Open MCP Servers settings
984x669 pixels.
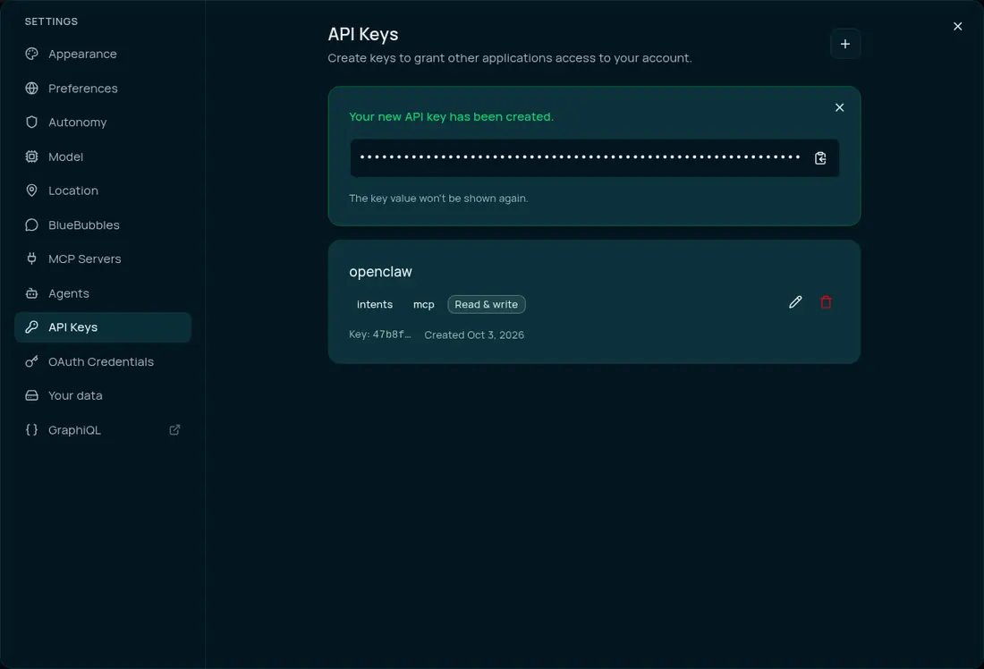(103, 258)
